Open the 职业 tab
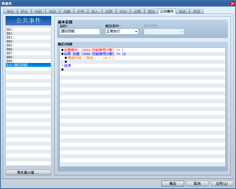The width and height of the screenshot is (236, 189). pos(24,12)
